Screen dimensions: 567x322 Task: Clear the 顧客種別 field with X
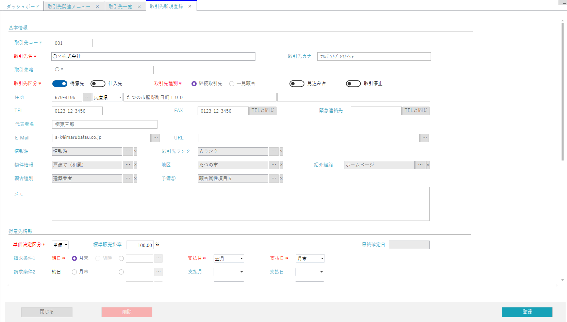pos(135,178)
